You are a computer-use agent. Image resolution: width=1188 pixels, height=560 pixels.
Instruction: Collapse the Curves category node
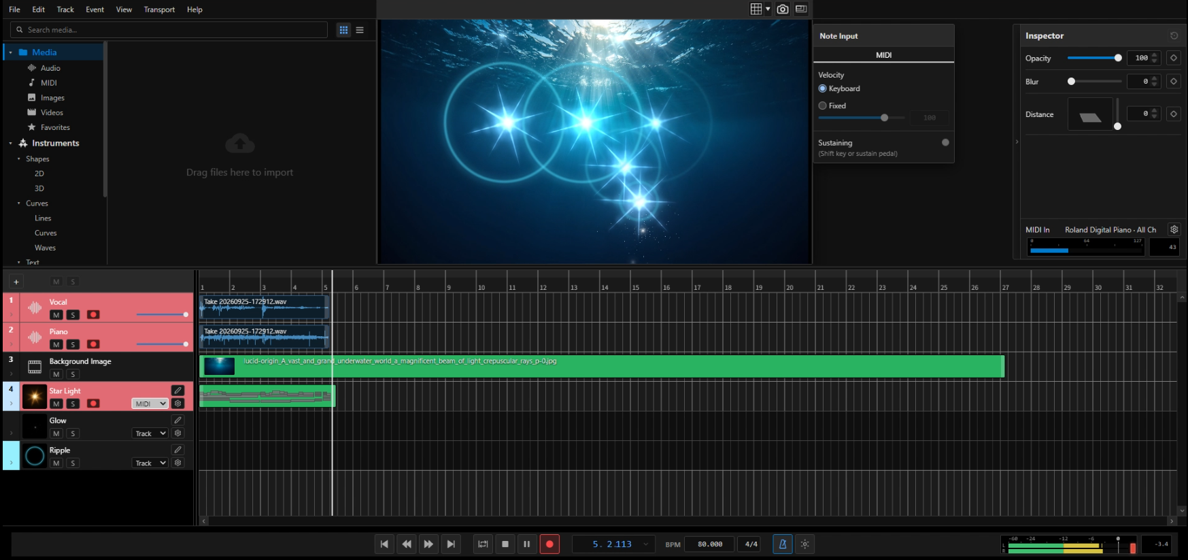[18, 203]
